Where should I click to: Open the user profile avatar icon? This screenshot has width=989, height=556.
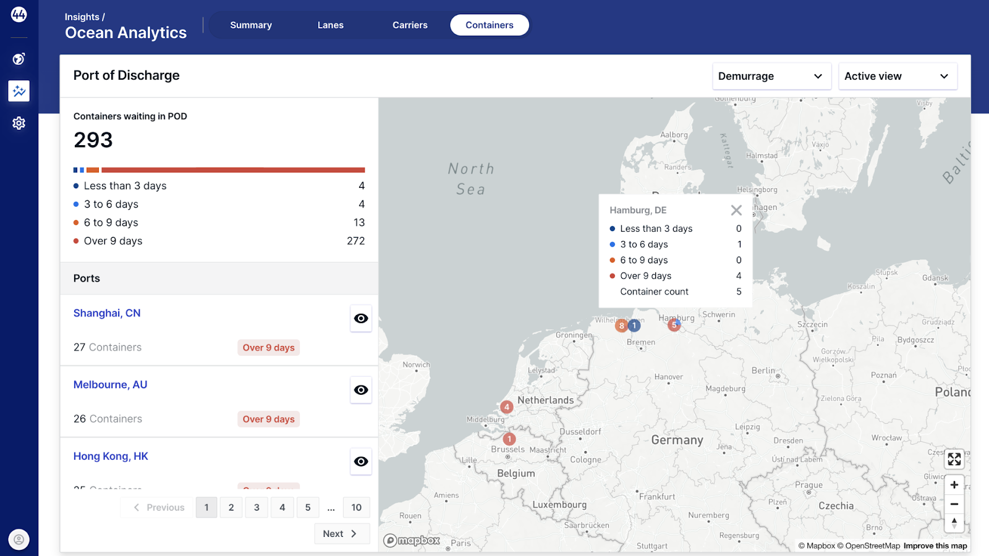19,539
